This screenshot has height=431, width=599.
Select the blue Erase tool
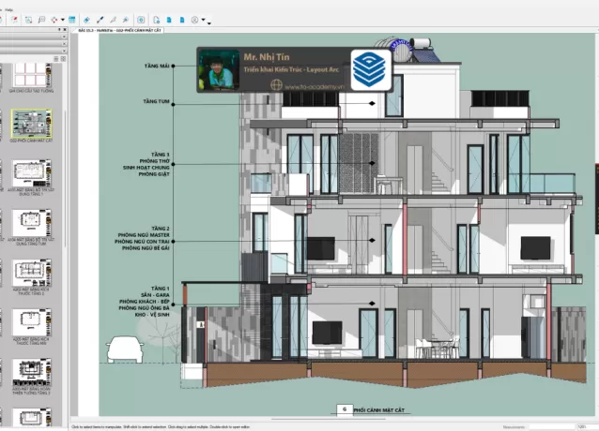[x=86, y=20]
